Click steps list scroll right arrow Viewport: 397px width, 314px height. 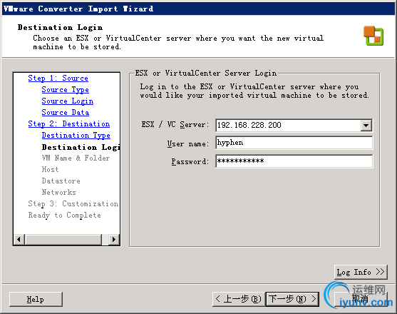(x=114, y=239)
